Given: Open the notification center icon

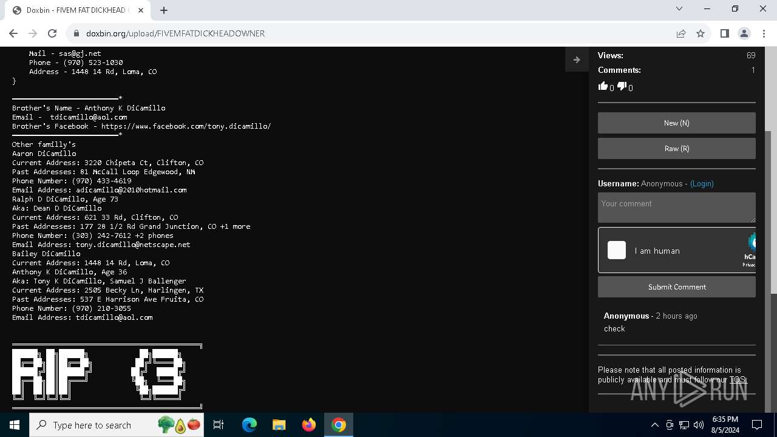Looking at the screenshot, I should [757, 425].
